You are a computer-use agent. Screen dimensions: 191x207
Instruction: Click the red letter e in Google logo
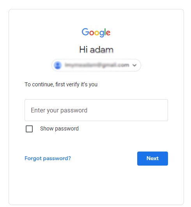[108, 33]
